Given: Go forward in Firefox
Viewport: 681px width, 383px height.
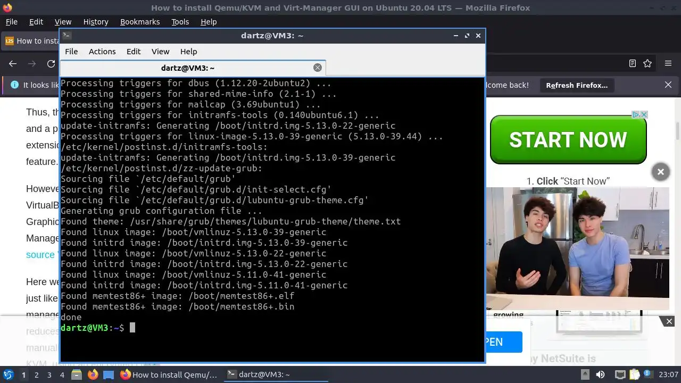Looking at the screenshot, I should click(32, 64).
